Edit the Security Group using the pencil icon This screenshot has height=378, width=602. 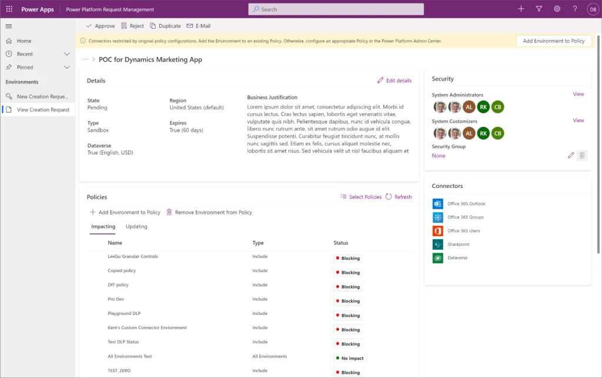tap(570, 155)
